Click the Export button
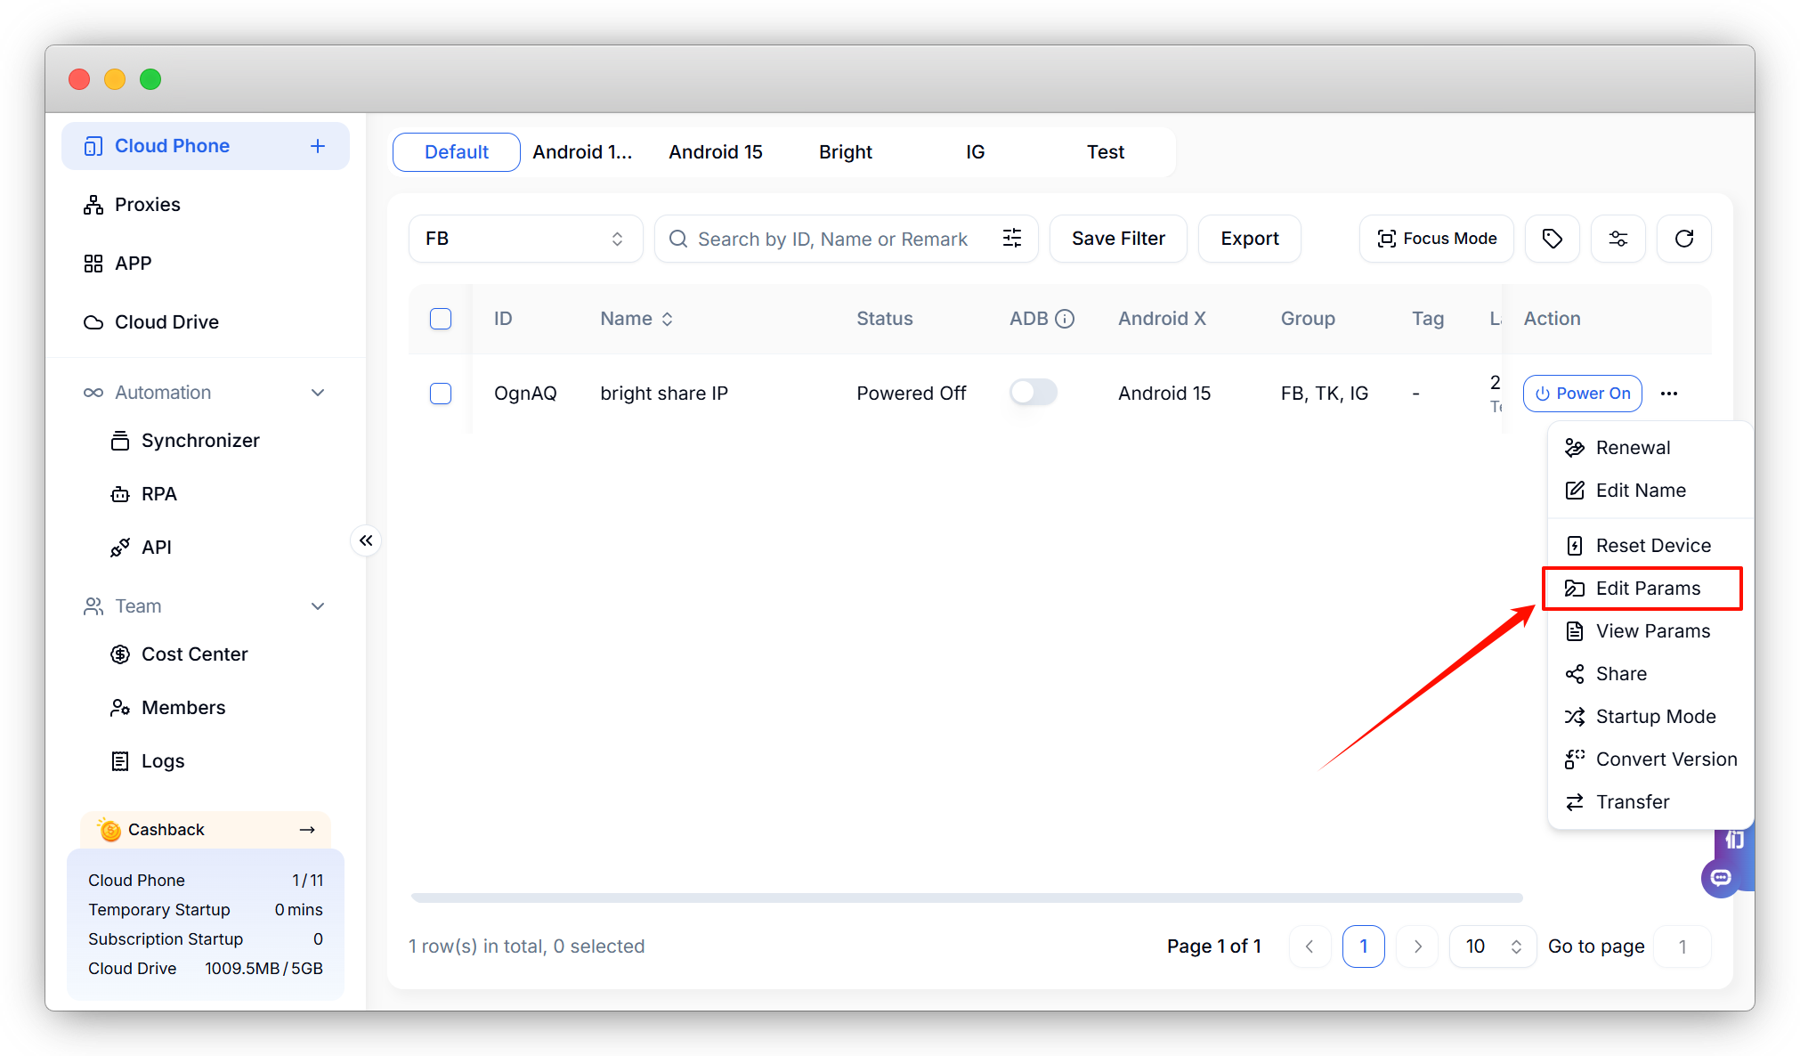Viewport: 1800px width, 1056px height. click(1249, 239)
